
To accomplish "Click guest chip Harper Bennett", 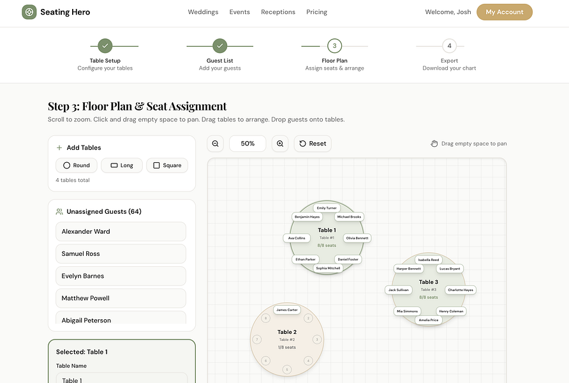I will click(x=409, y=269).
